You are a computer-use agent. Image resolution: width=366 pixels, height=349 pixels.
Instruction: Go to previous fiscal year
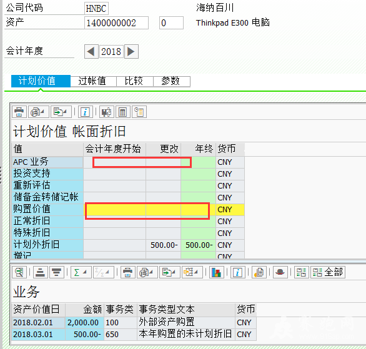pos(91,52)
